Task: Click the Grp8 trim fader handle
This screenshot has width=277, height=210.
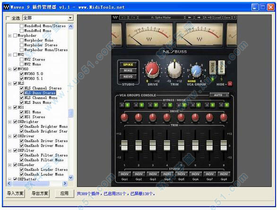Action: (224, 145)
